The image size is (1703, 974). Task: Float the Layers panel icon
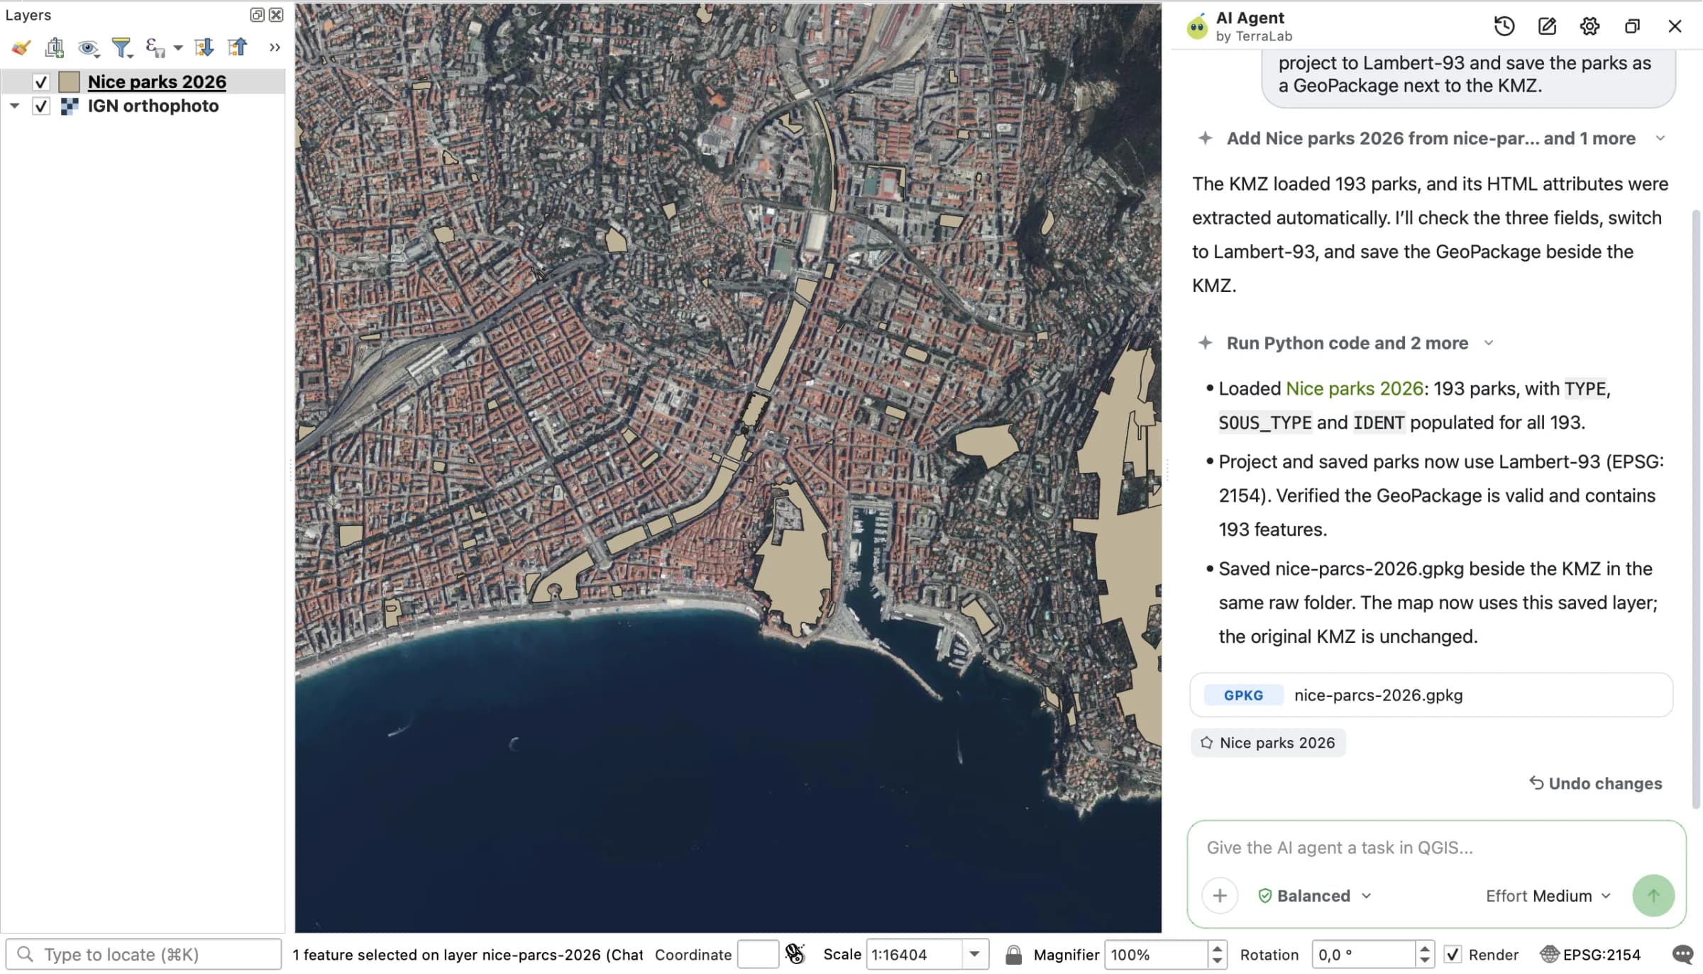[257, 14]
